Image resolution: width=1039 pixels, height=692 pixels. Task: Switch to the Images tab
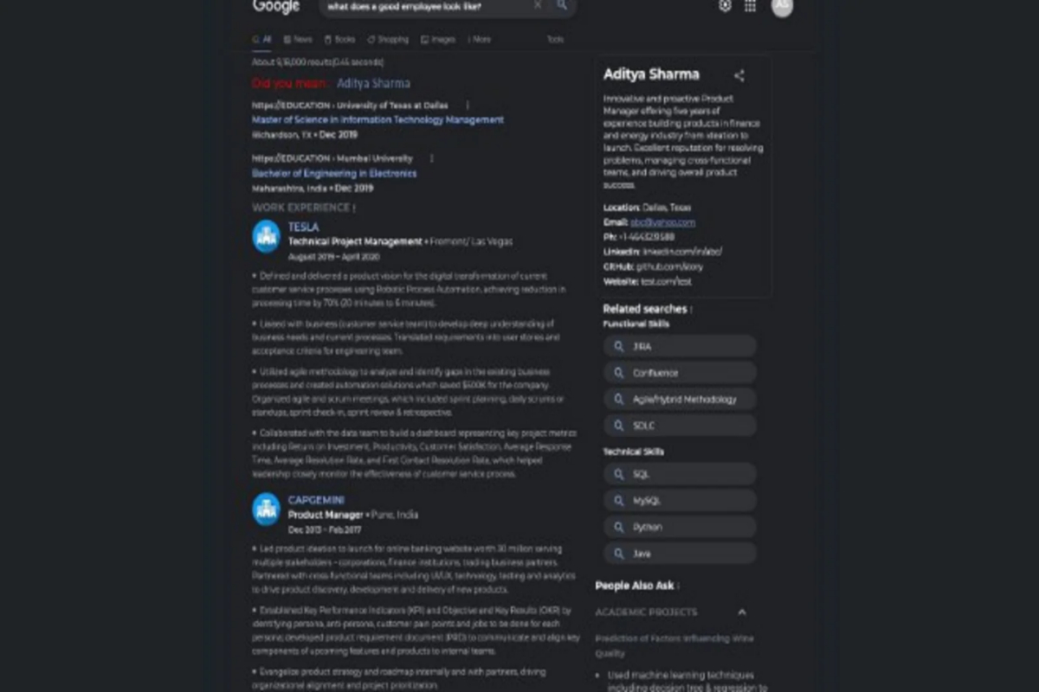click(438, 40)
